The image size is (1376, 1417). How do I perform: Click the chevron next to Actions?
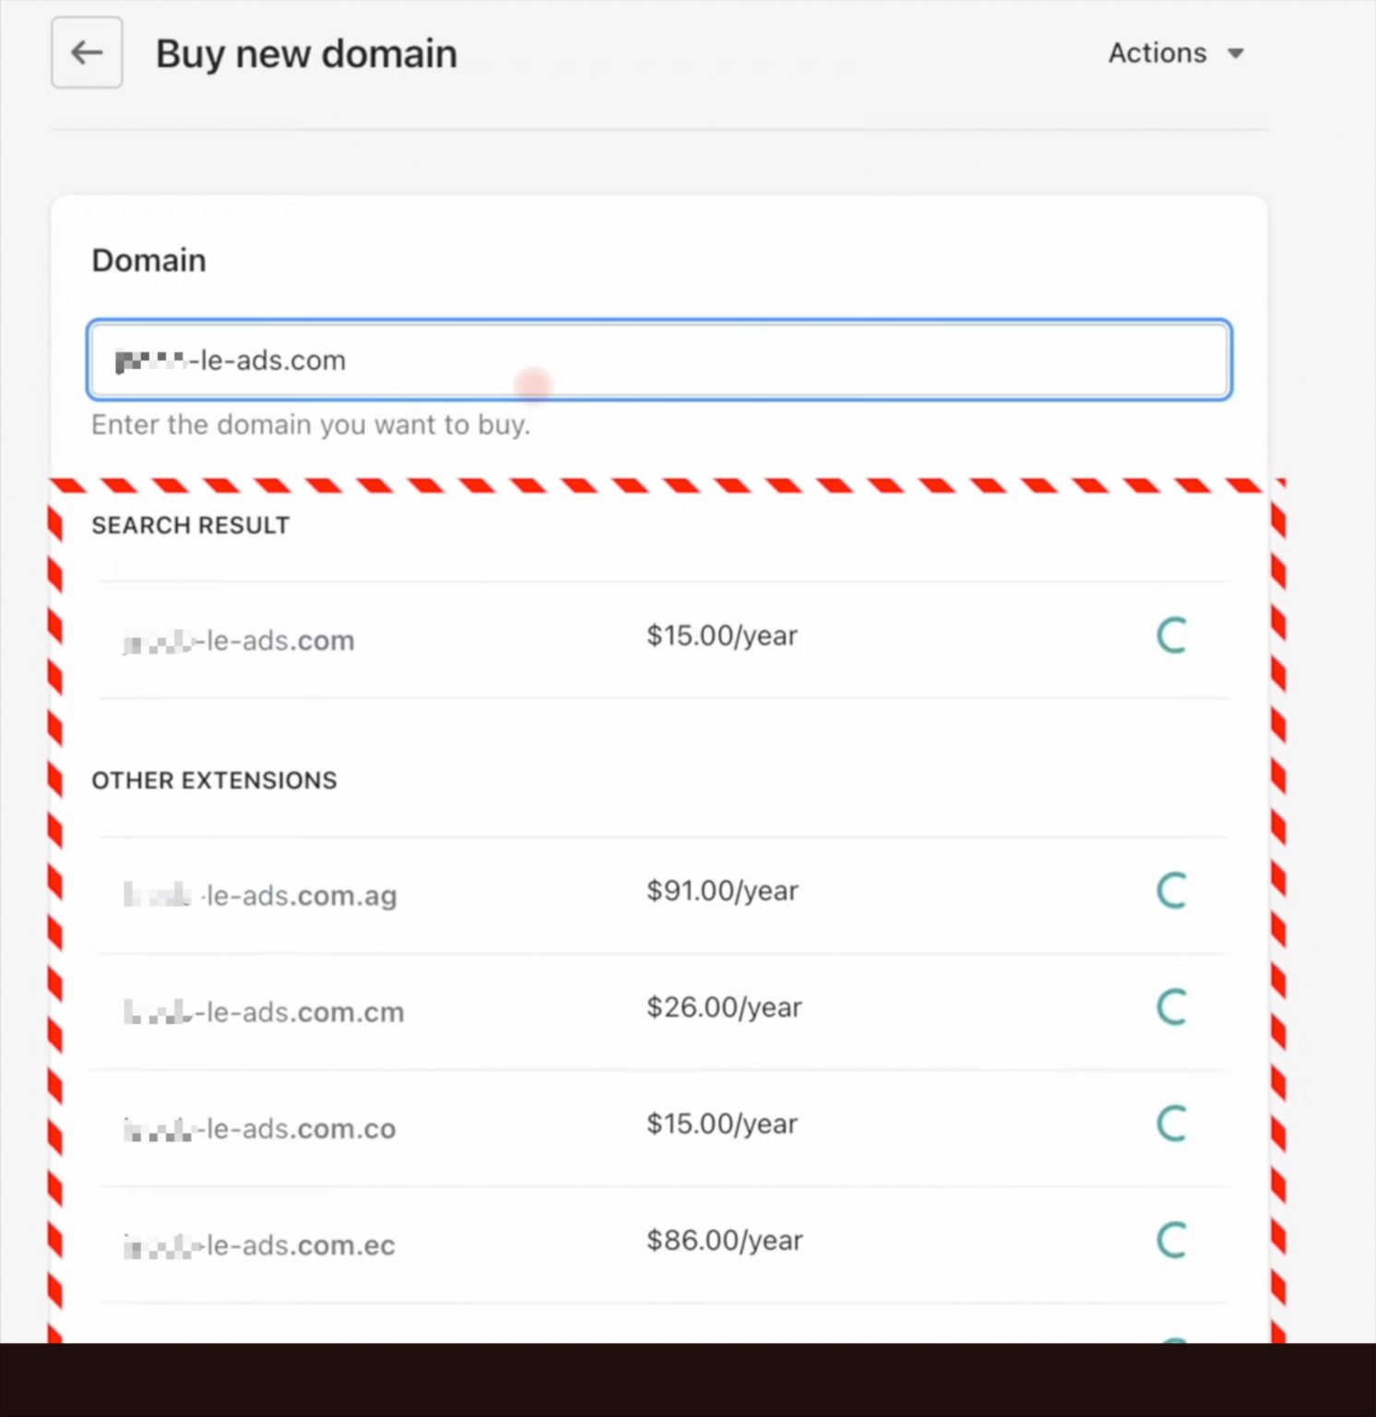[x=1236, y=54]
